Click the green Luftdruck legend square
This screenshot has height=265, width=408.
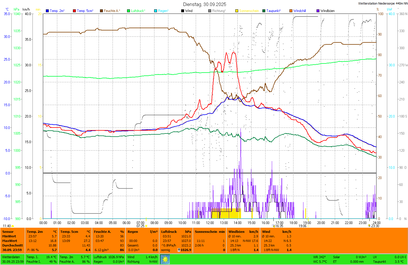[x=128, y=11]
